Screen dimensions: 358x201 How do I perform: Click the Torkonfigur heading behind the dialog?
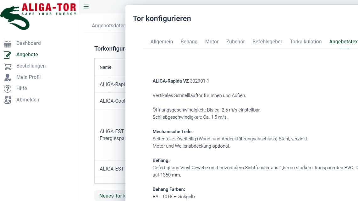click(110, 49)
